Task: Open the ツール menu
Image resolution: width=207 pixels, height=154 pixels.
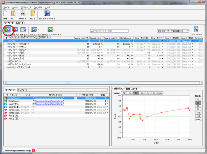Action: [15, 7]
